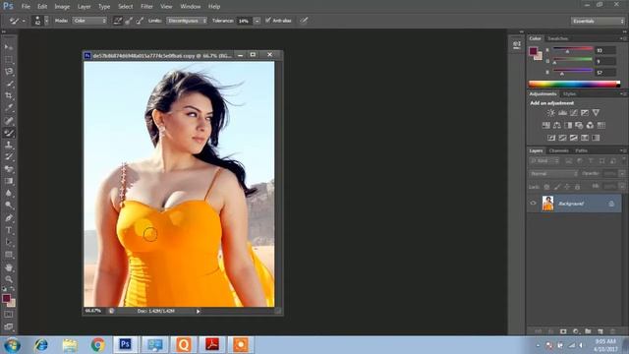Click the document status bar arrow
The image size is (629, 354).
(x=198, y=311)
